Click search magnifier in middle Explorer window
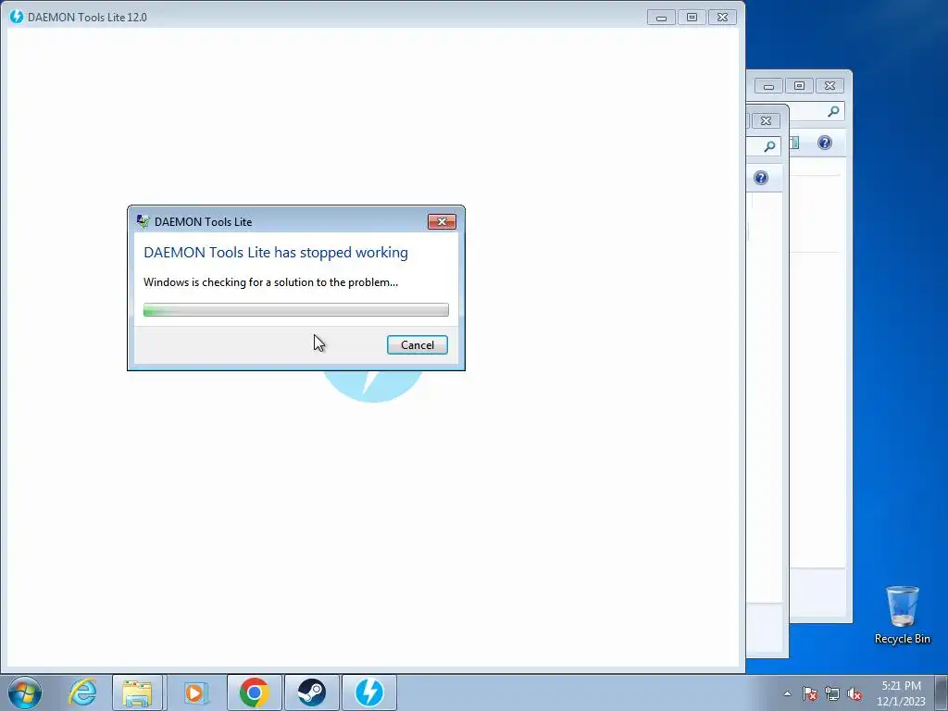948x711 pixels. pos(769,146)
